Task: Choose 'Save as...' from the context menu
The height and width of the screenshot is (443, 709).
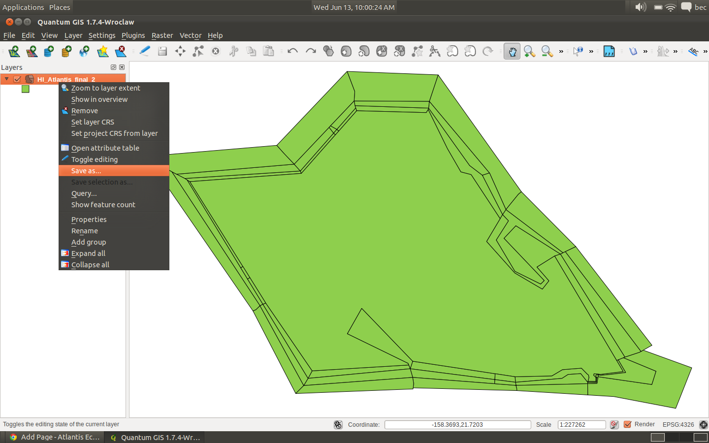Action: (x=86, y=171)
